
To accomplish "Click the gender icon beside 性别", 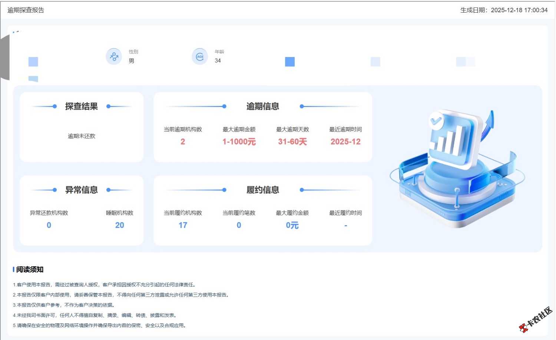I will (x=114, y=57).
